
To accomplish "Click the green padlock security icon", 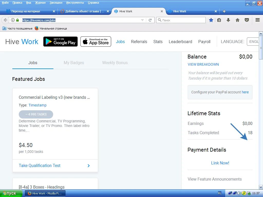I will tap(17, 20).
